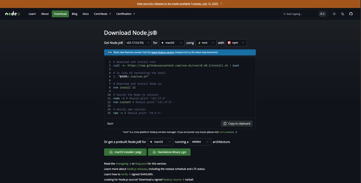Click the nvm current command line

point(143,102)
